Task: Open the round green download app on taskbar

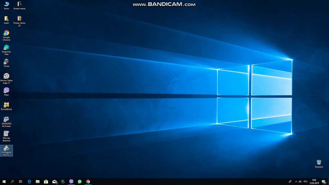Action: pos(63,182)
